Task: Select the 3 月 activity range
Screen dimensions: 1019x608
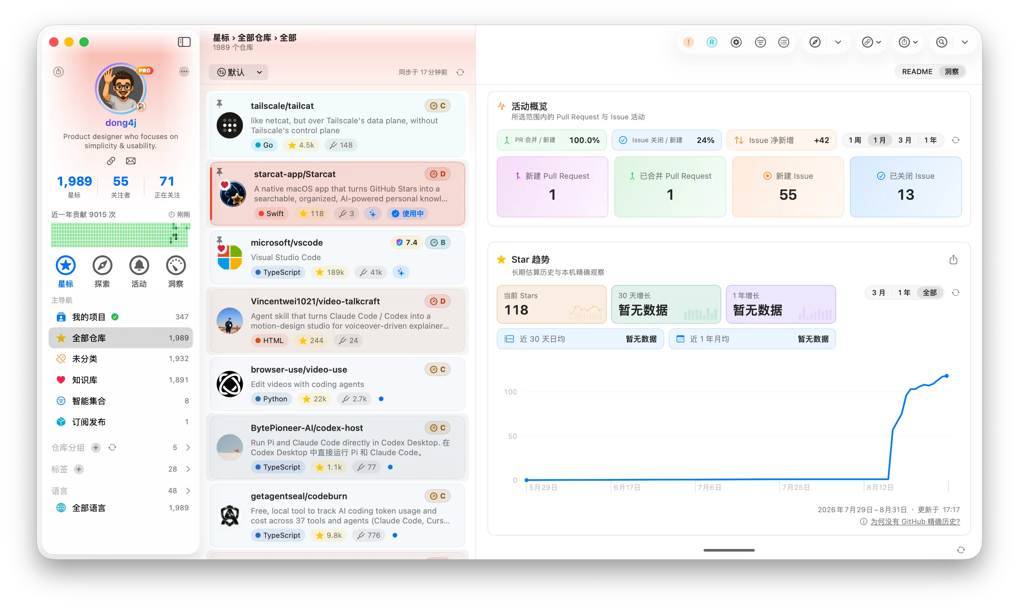Action: point(905,140)
